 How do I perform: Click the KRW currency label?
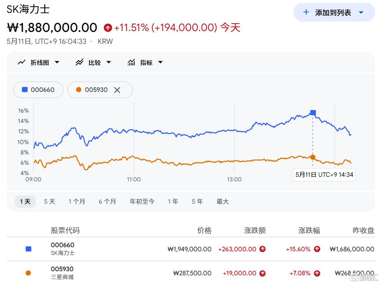pyautogui.click(x=105, y=41)
